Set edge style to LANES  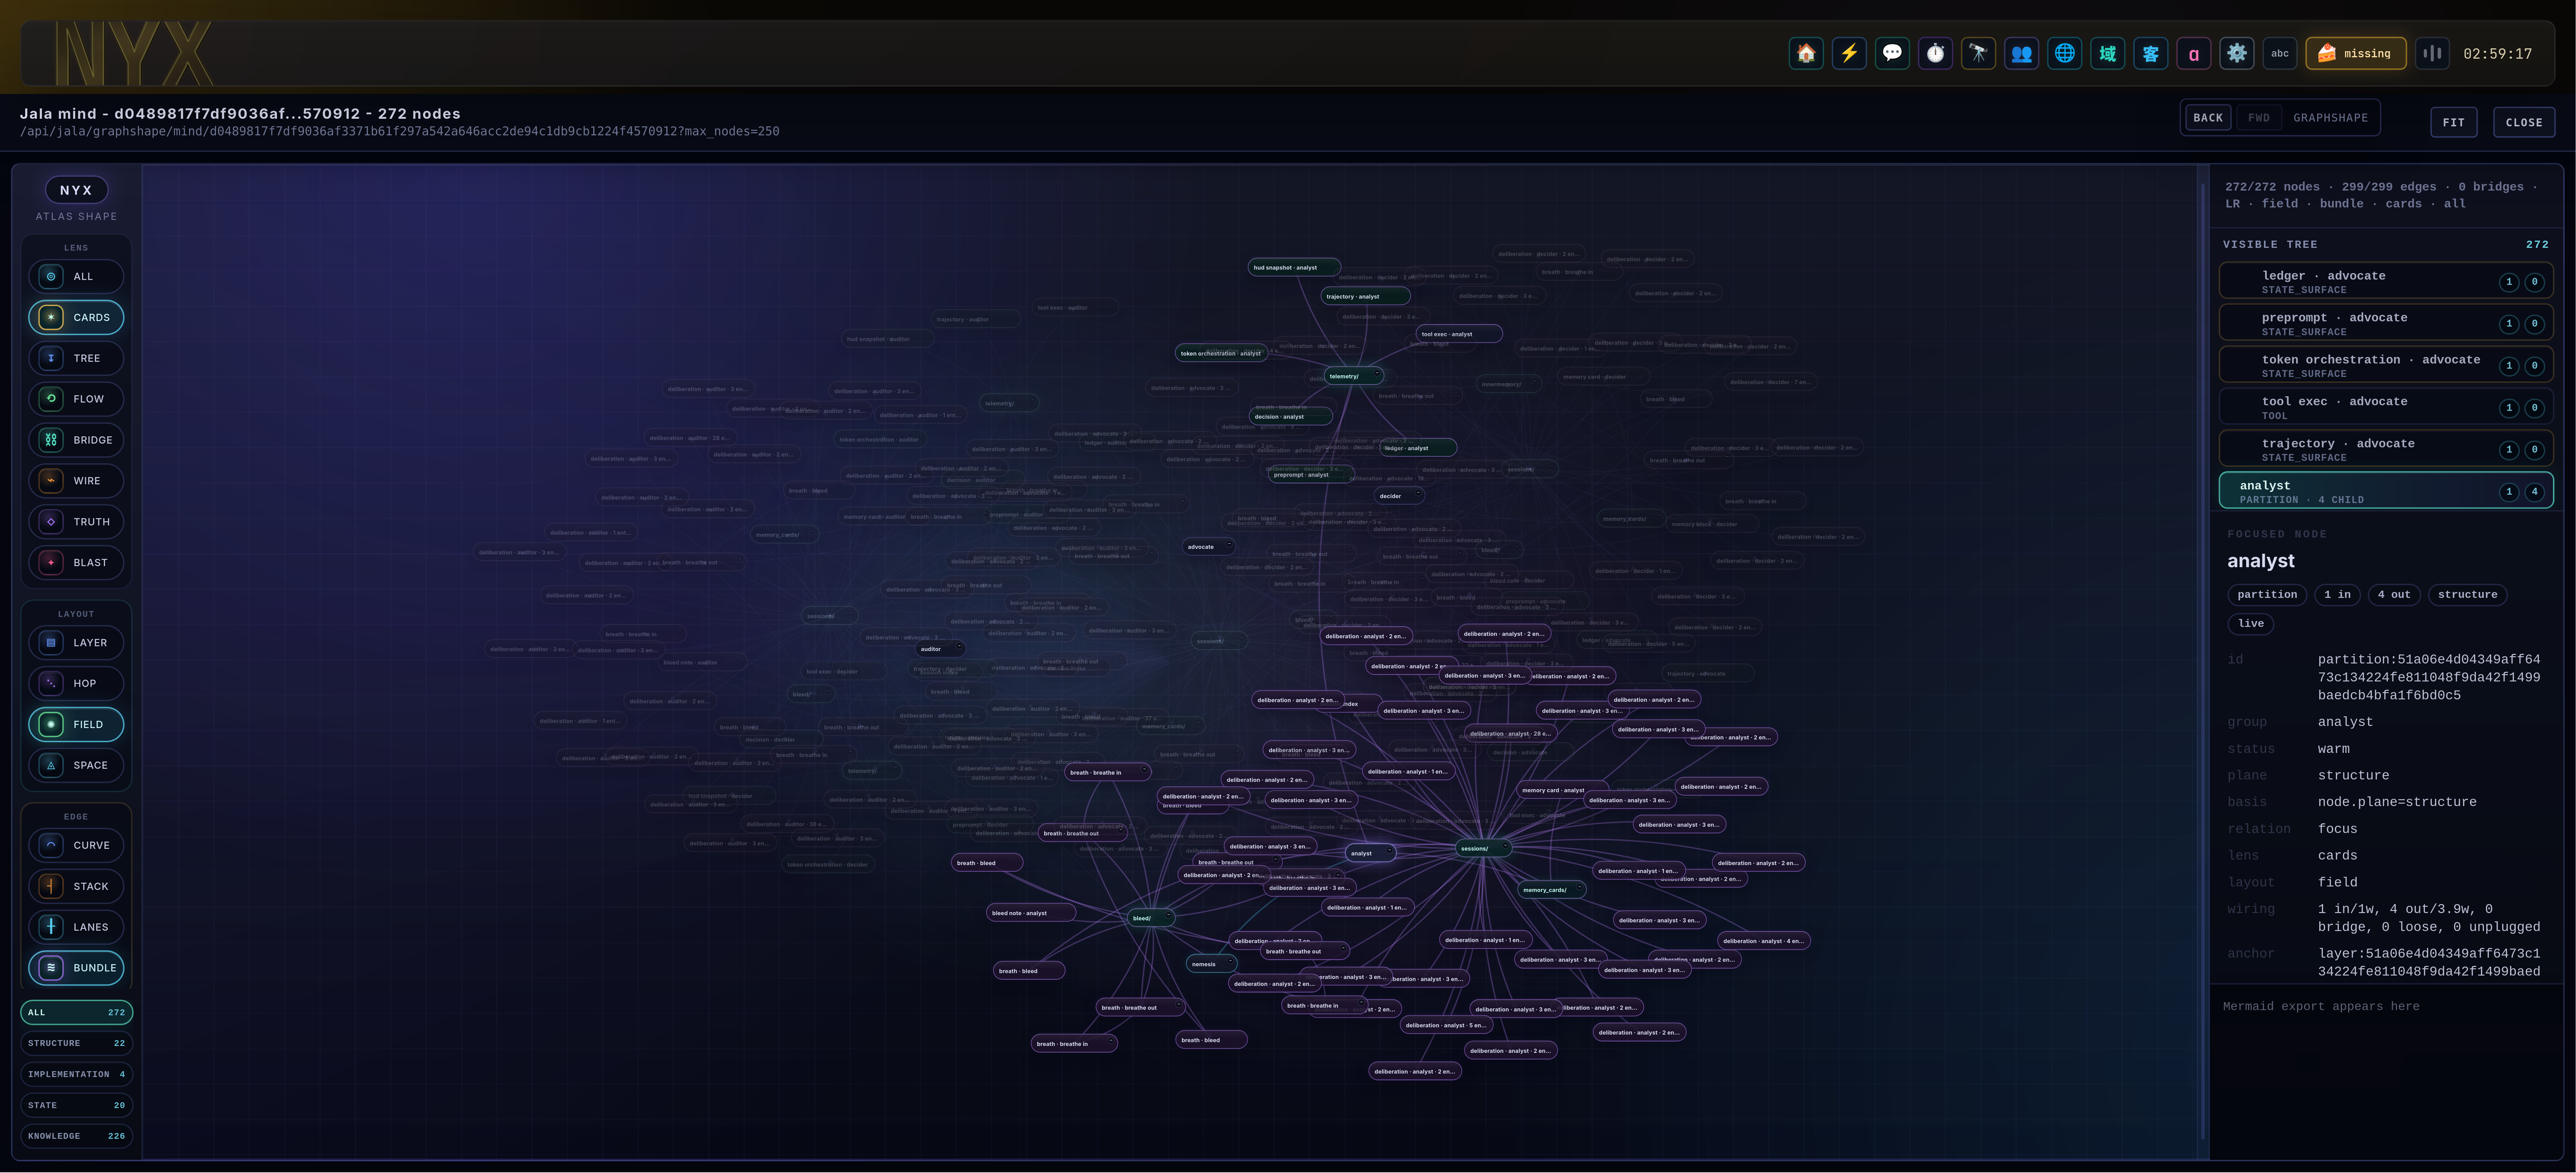76,927
